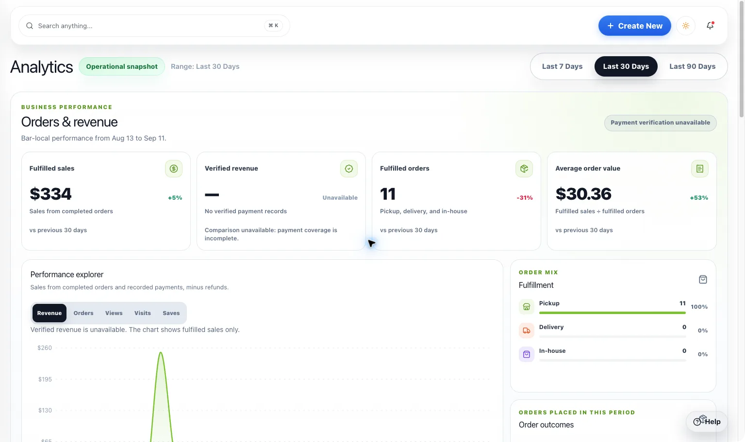
Task: Click the package icon on Fulfilled orders card
Action: [x=524, y=169]
